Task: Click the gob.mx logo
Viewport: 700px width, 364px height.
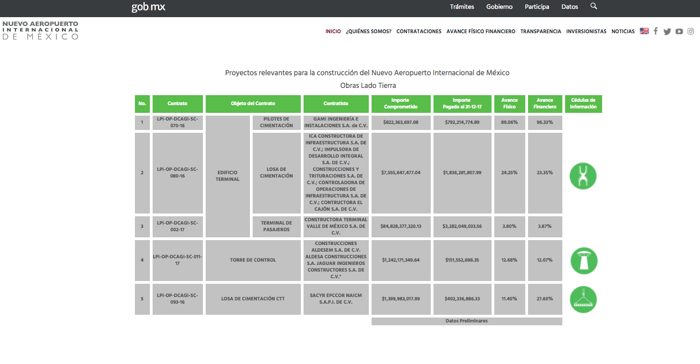Action: [148, 7]
